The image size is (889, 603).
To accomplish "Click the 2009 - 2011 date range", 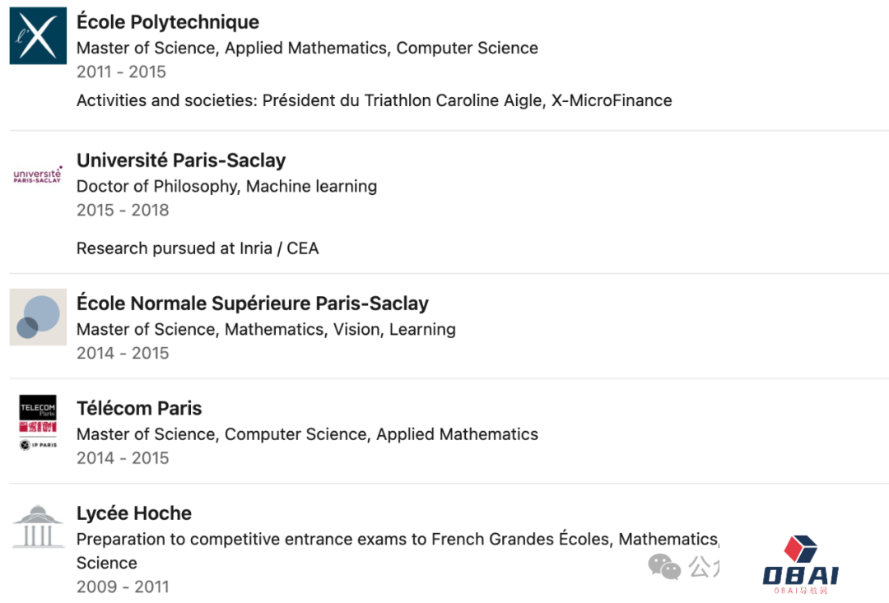I will [x=123, y=587].
